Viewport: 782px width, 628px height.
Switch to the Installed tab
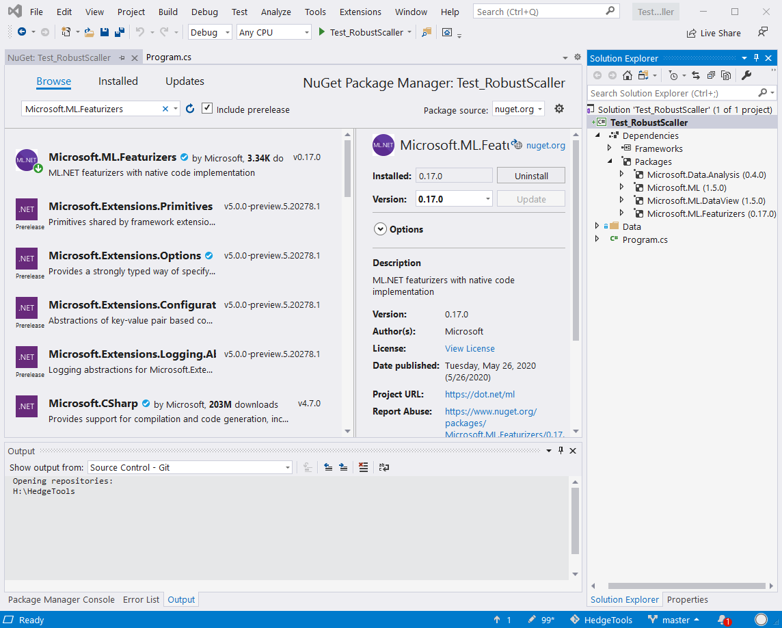[x=118, y=81]
